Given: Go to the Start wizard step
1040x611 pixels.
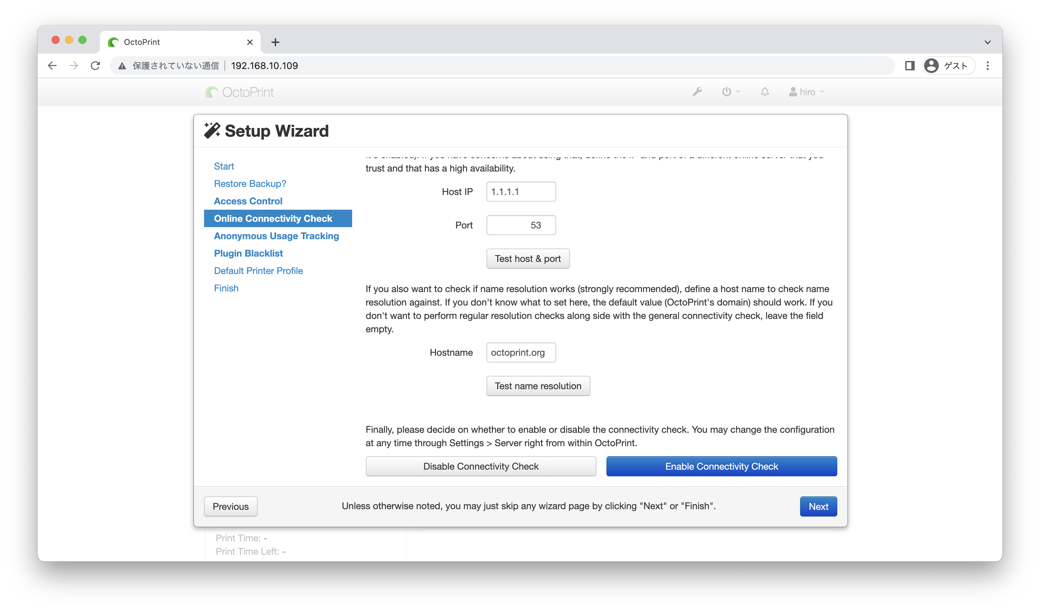Looking at the screenshot, I should (x=224, y=166).
